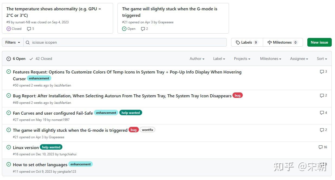The image size is (335, 180).
Task: Open the Milestones page
Action: [283, 43]
